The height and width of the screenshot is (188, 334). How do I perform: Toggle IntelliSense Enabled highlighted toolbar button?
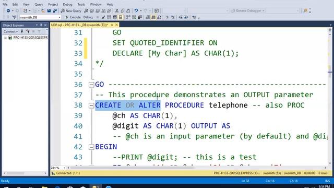click(121, 17)
